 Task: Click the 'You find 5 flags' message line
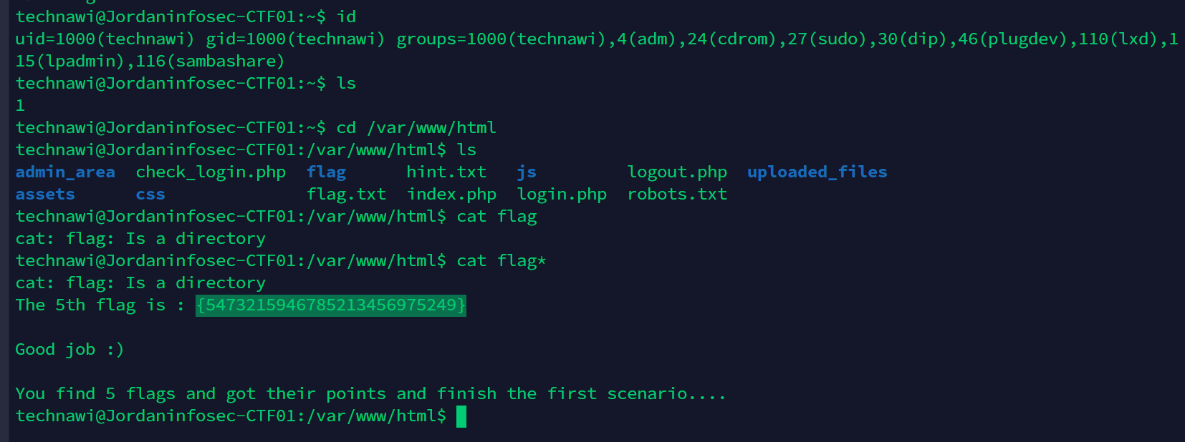click(371, 394)
